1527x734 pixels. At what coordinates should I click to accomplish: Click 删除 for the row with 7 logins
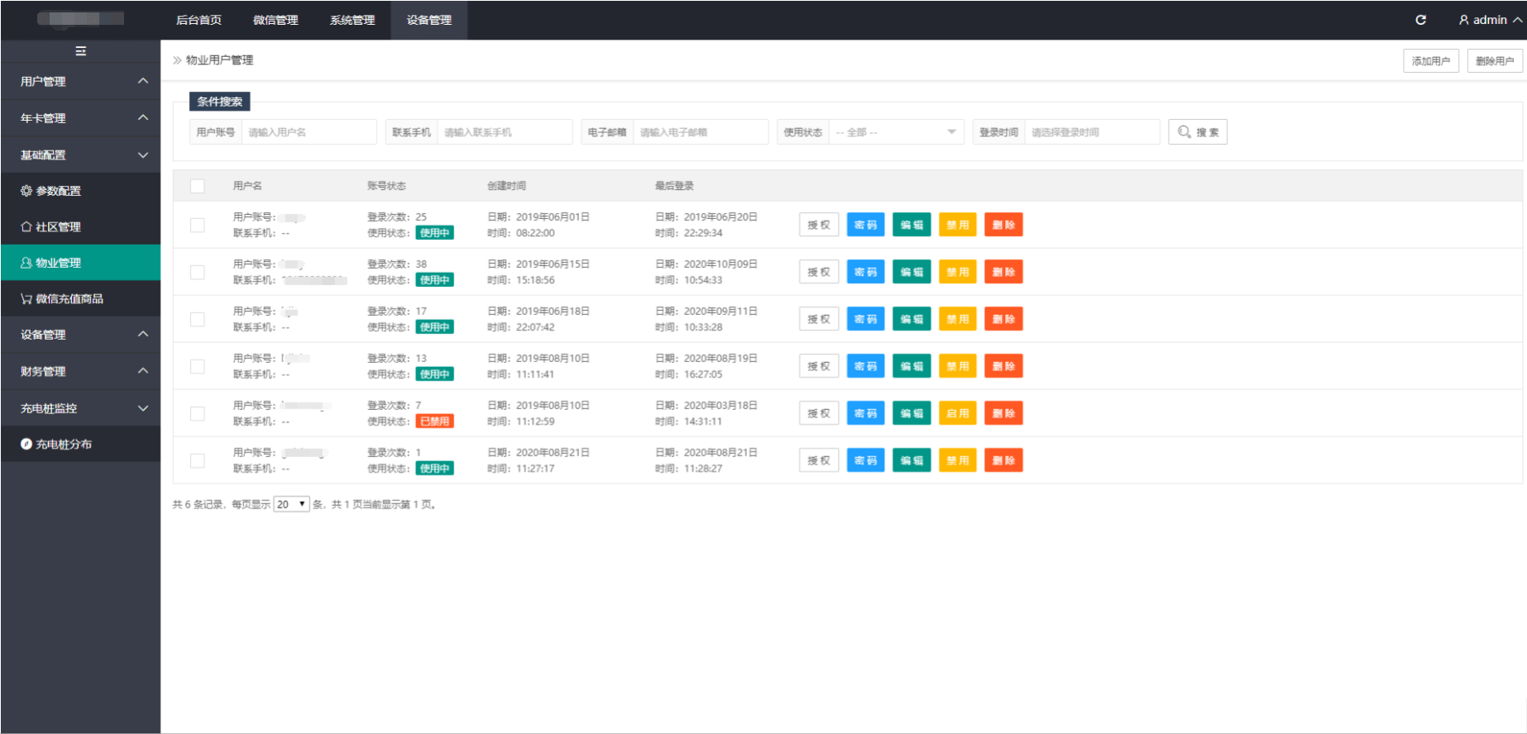(x=1003, y=413)
